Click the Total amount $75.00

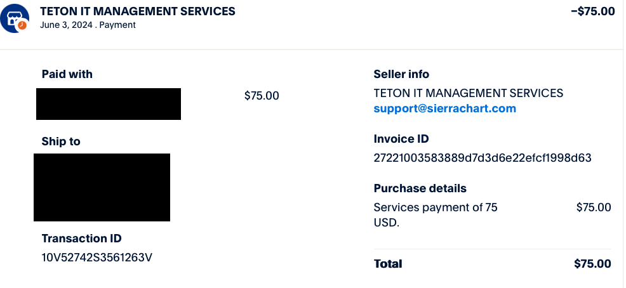(592, 264)
